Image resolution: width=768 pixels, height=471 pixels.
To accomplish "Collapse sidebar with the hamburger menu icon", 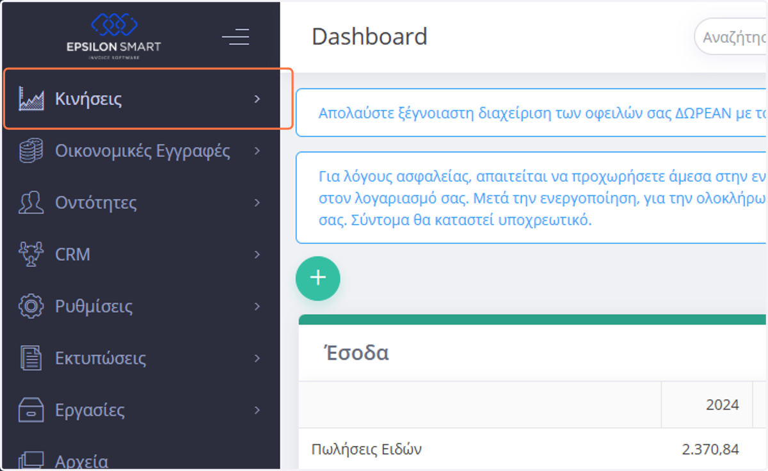I will [x=236, y=36].
